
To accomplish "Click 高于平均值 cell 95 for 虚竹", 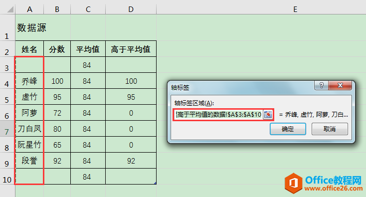I will point(131,97).
